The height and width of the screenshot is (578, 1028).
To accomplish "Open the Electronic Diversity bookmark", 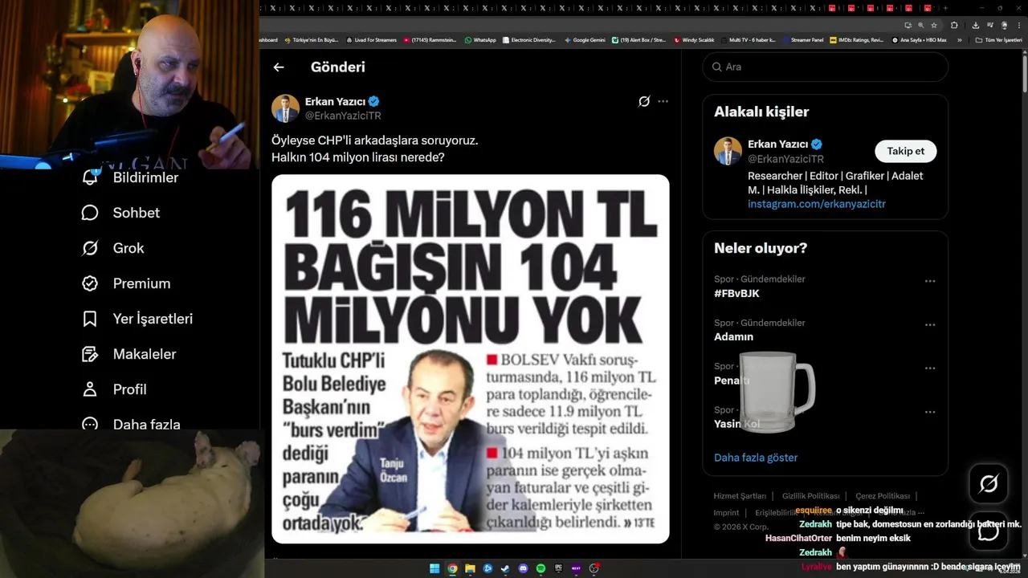I will (528, 39).
